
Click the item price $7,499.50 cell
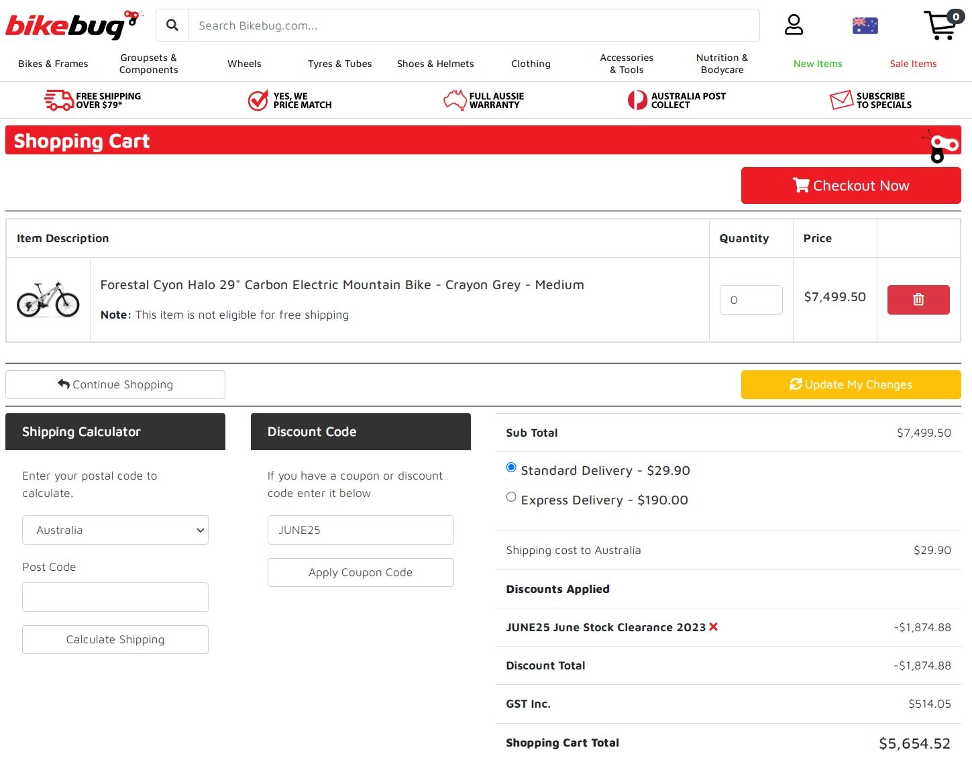coord(834,296)
